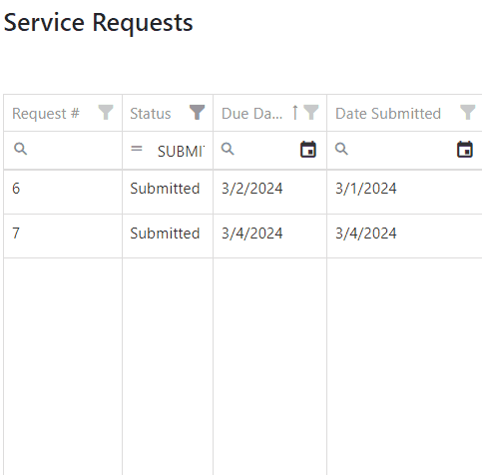Click the Due Date search magnifier icon
This screenshot has height=475, width=482.
(228, 149)
